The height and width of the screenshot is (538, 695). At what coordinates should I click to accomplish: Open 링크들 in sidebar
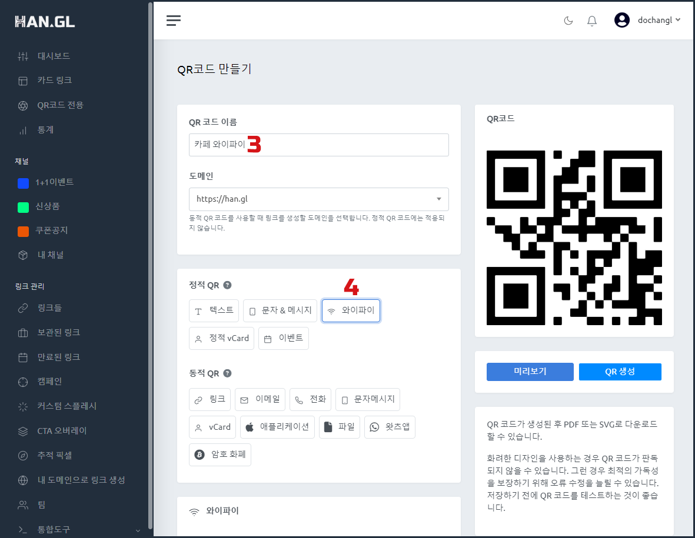point(49,308)
